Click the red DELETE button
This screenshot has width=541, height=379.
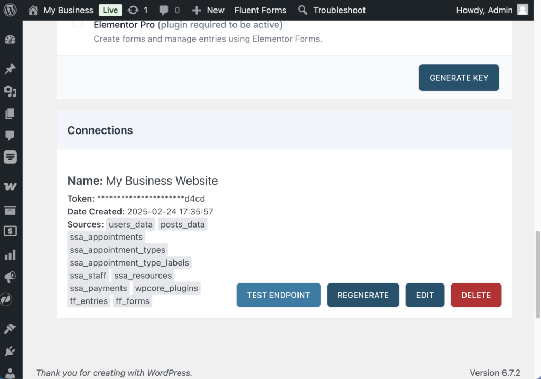[475, 295]
